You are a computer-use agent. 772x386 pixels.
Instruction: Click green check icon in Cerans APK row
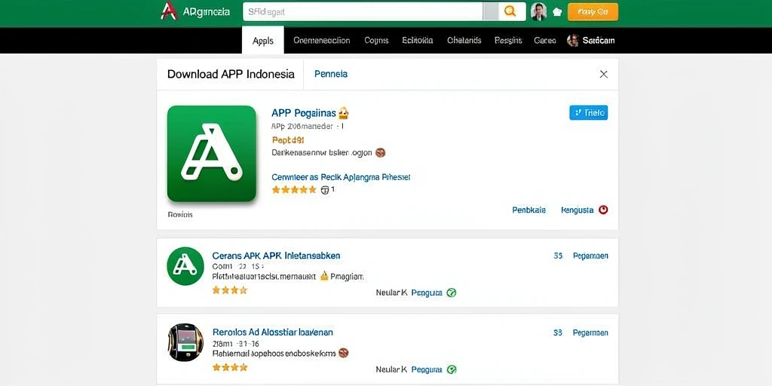[x=451, y=293]
